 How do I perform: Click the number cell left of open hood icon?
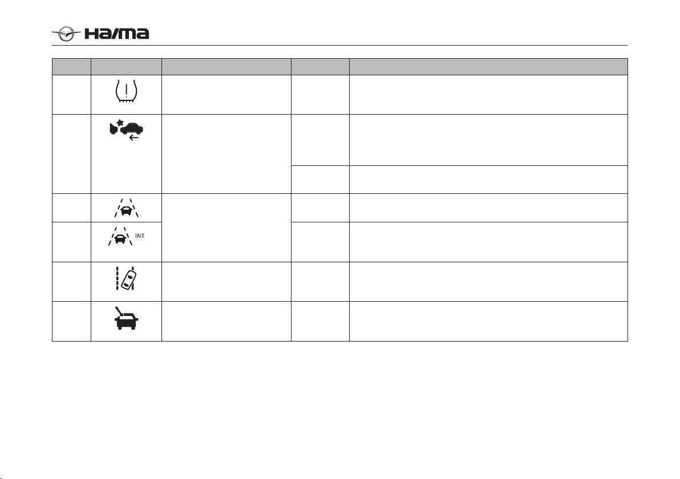point(71,321)
